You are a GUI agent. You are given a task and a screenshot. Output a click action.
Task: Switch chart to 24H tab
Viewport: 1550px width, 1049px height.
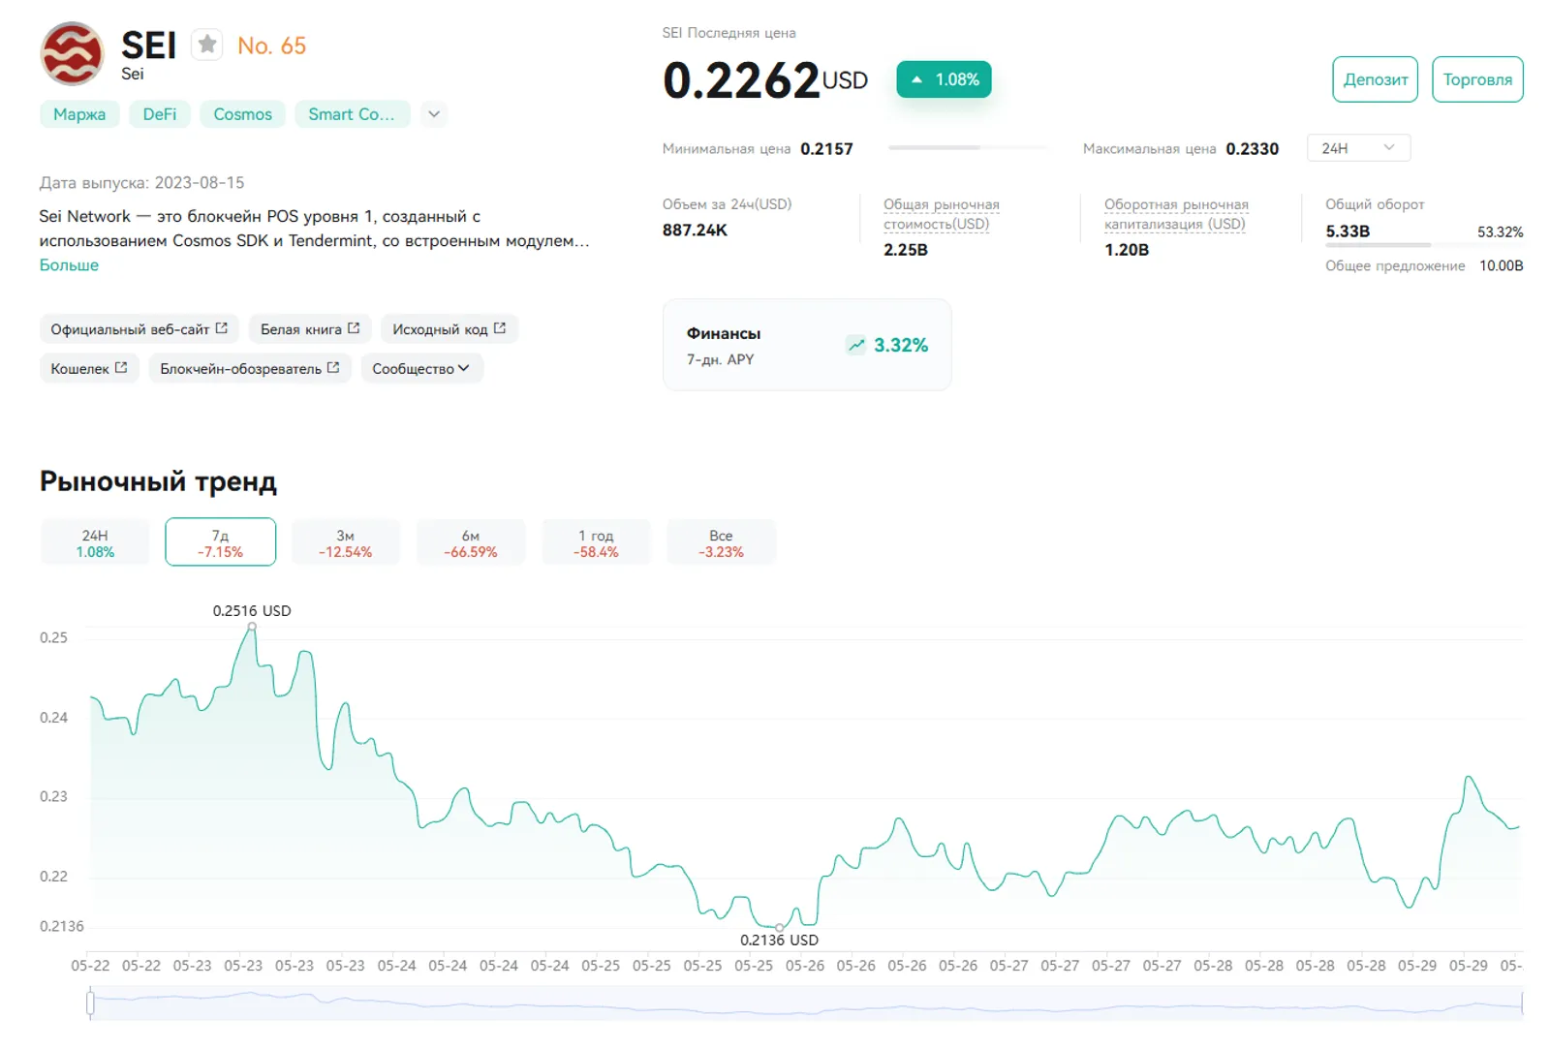95,542
